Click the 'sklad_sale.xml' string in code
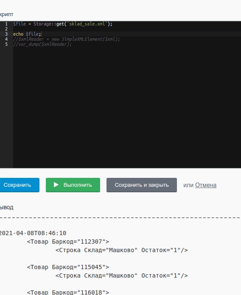Screen dimensions: 241x295 [87, 24]
